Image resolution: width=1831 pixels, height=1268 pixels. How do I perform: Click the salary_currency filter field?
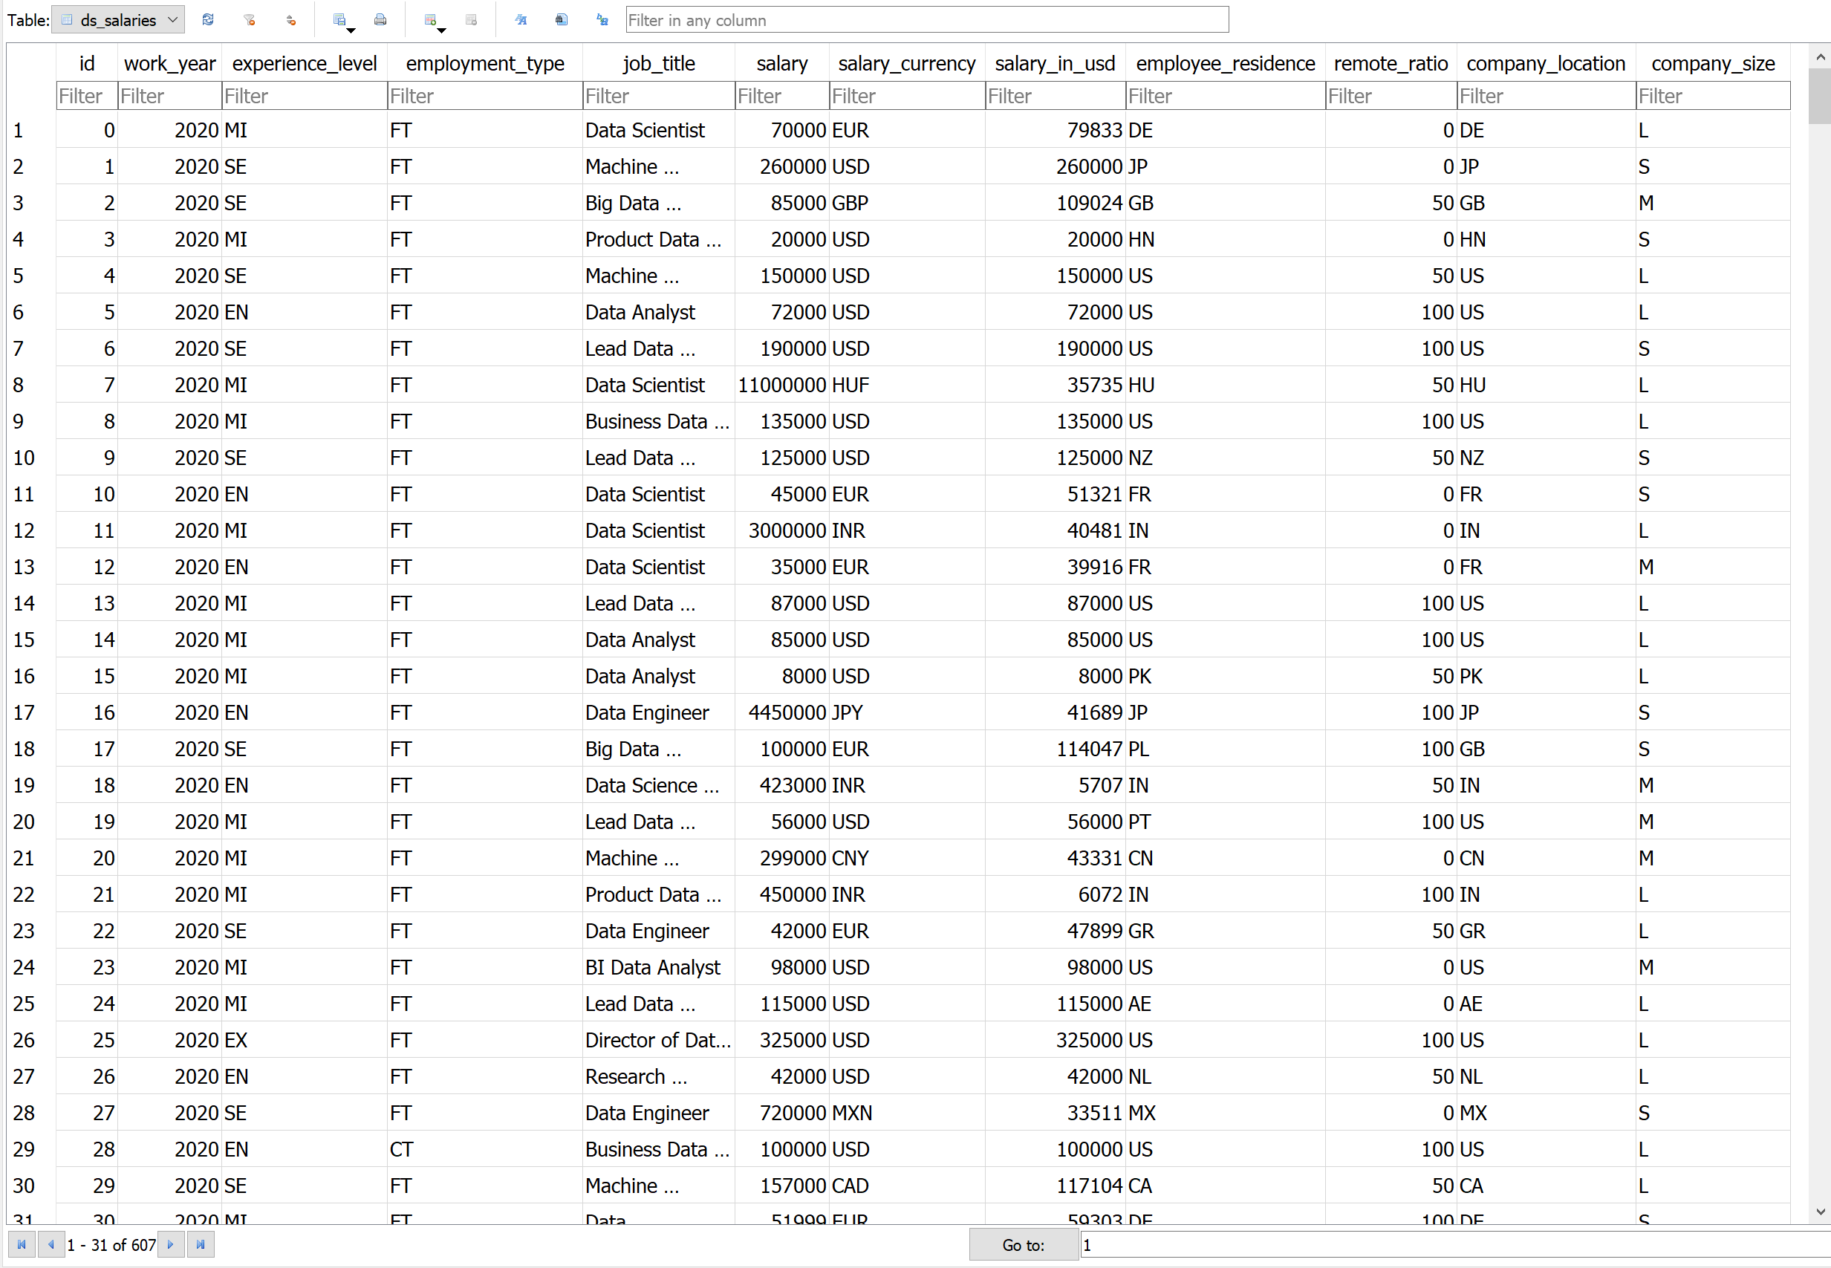coord(907,96)
